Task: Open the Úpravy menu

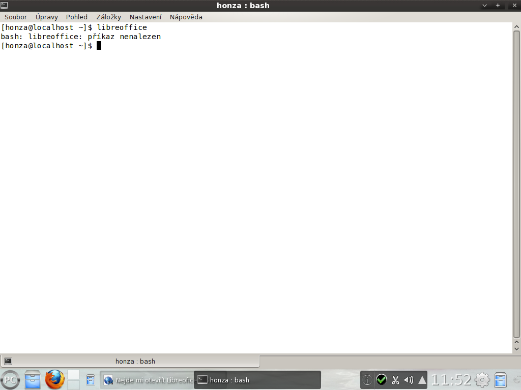Action: point(46,17)
